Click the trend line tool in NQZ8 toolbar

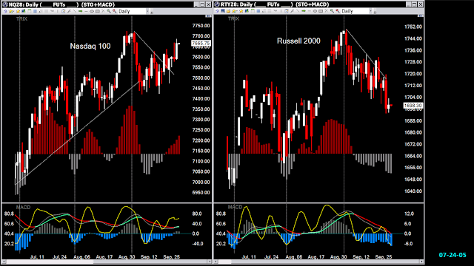pyautogui.click(x=75, y=11)
